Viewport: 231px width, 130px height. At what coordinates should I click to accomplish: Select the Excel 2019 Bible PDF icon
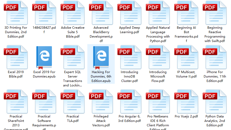point(16,57)
